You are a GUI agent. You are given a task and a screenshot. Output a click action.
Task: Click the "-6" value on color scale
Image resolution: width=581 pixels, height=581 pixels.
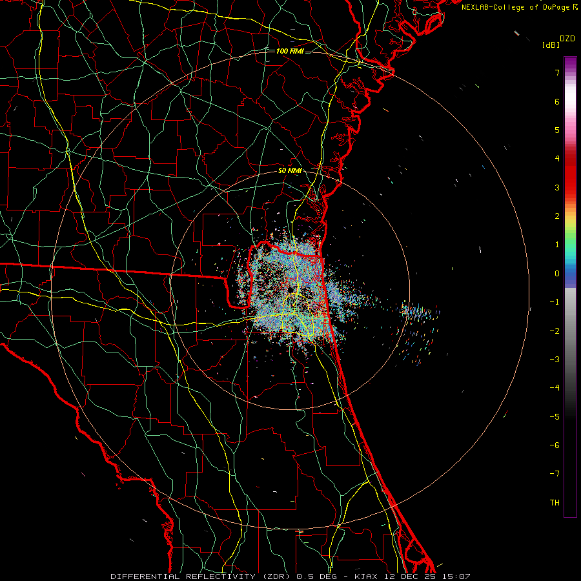[555, 445]
